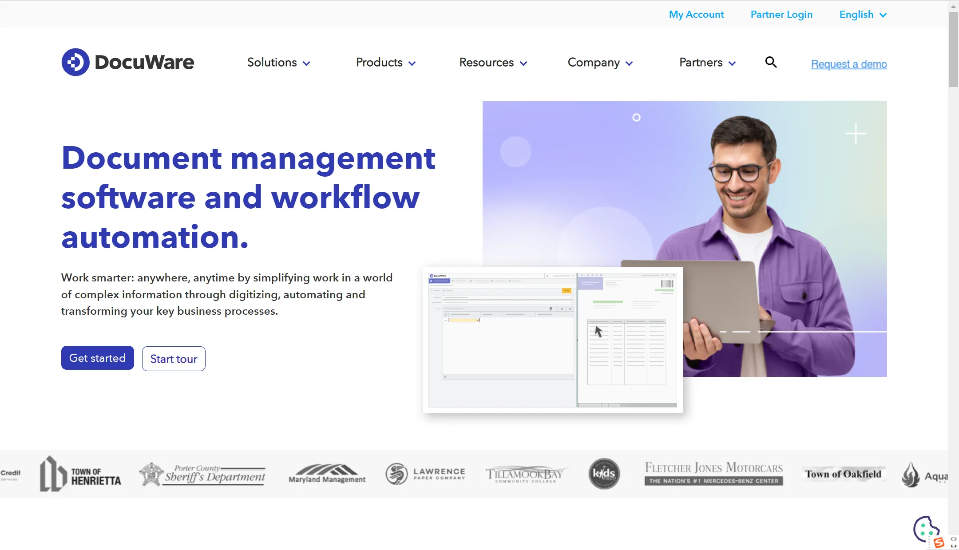Screen dimensions: 959x550
Task: Expand the Products dropdown menu
Action: pyautogui.click(x=385, y=63)
